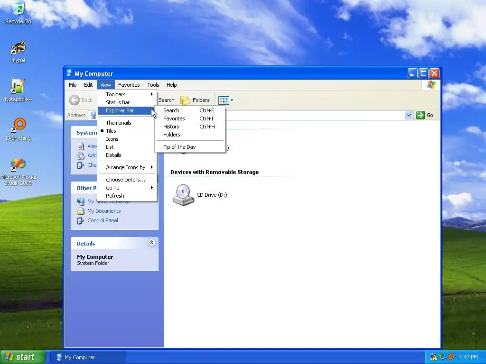Select the Tiles view option
The image size is (486, 364).
point(127,131)
